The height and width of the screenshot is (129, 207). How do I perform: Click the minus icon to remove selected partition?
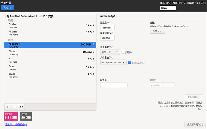click(x=15, y=107)
